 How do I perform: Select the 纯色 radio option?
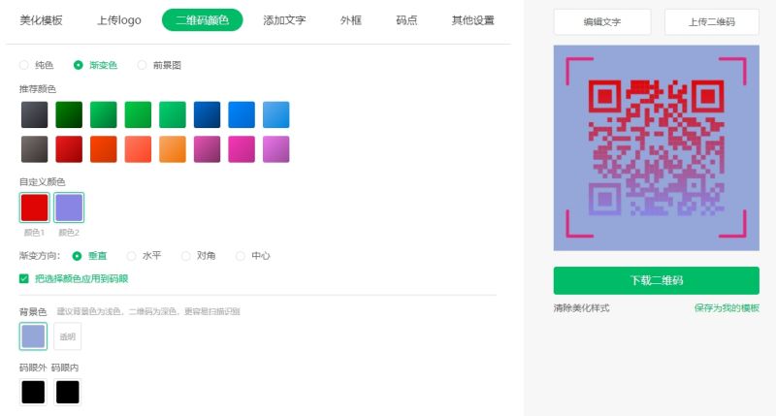24,65
